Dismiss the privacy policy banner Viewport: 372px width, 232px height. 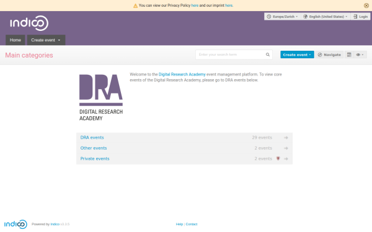pos(366,6)
